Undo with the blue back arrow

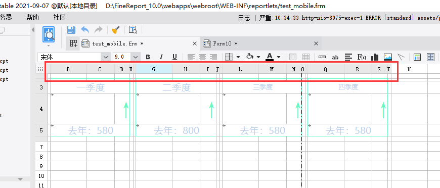[x=85, y=30]
